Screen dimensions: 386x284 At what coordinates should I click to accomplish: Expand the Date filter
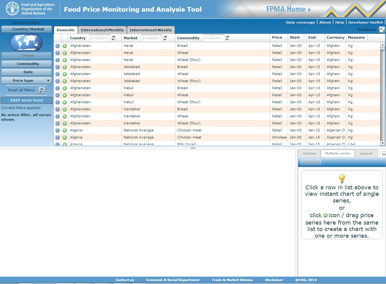[26, 72]
